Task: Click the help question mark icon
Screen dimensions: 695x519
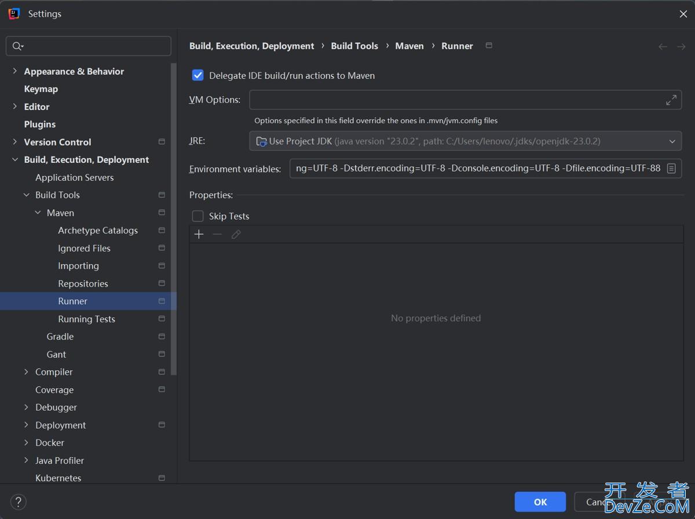Action: [x=19, y=502]
